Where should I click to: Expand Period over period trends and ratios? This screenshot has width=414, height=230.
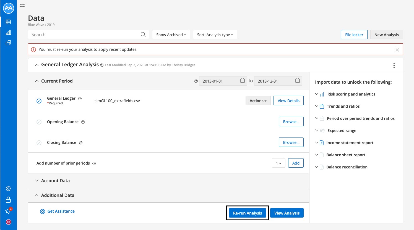pyautogui.click(x=317, y=118)
